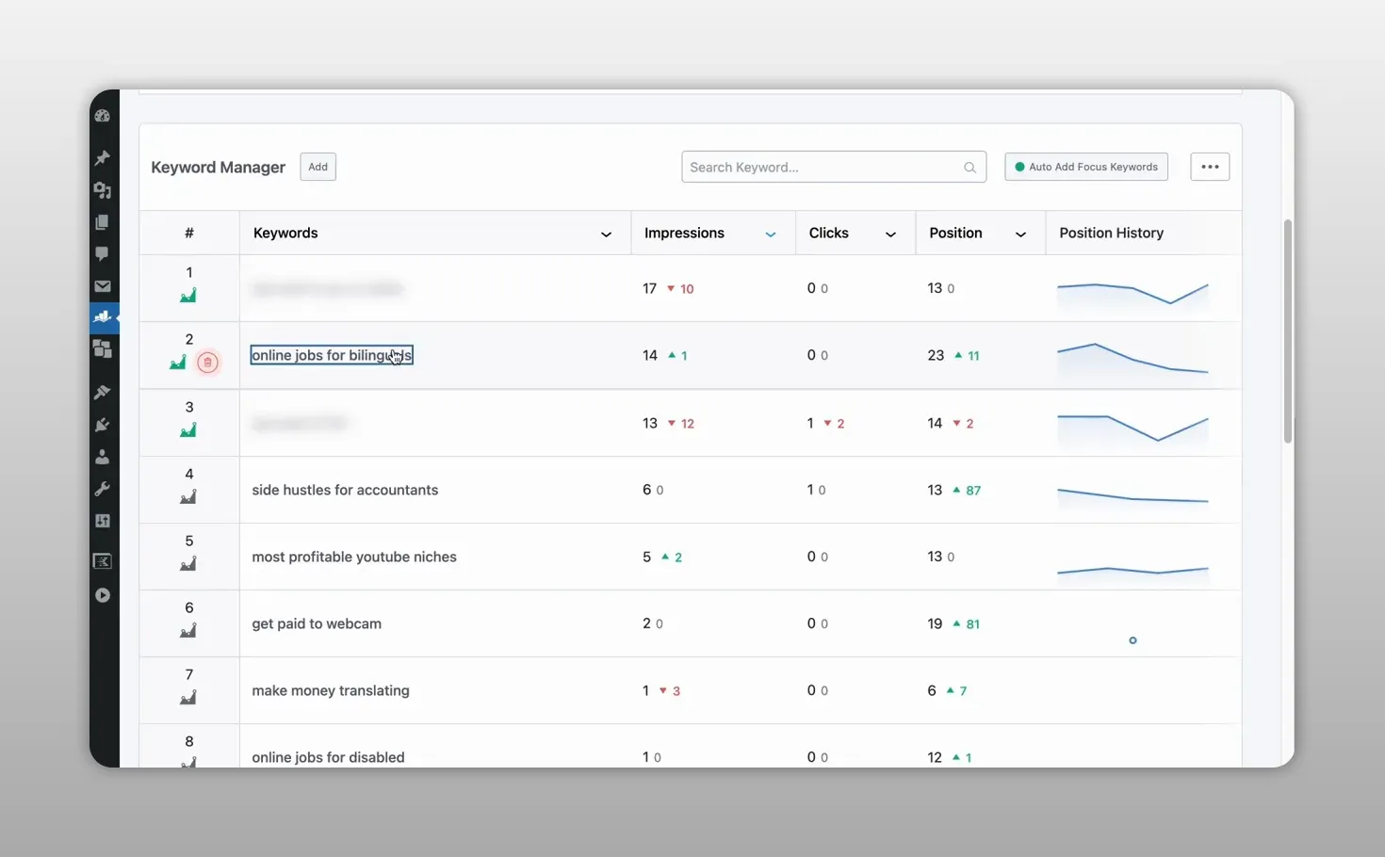This screenshot has width=1385, height=857.
Task: Click the page vertical scrollbar thumb
Action: pyautogui.click(x=1287, y=331)
